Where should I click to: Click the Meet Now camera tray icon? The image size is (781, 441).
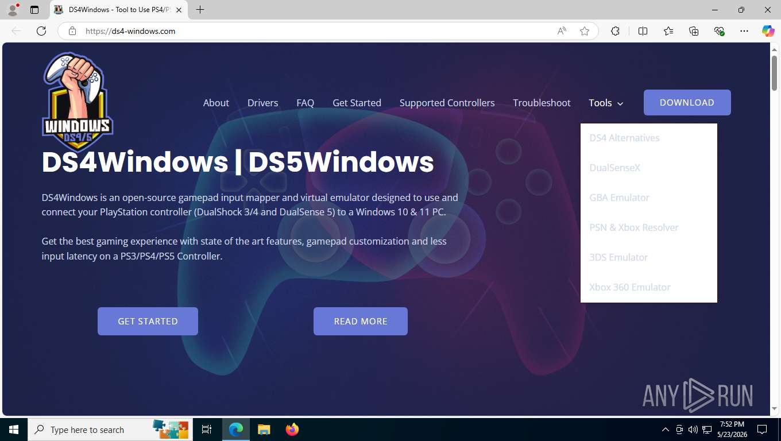(679, 430)
